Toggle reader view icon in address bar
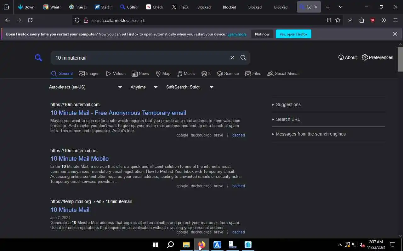This screenshot has height=251, width=403. (329, 20)
